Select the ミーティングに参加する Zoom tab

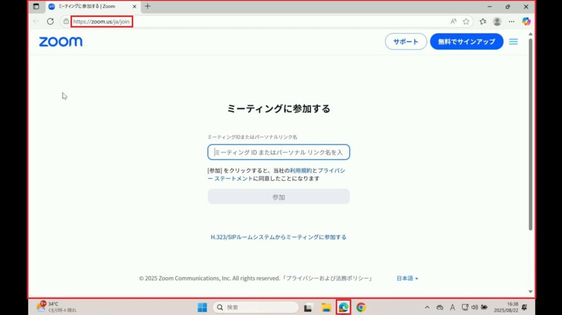pyautogui.click(x=88, y=7)
